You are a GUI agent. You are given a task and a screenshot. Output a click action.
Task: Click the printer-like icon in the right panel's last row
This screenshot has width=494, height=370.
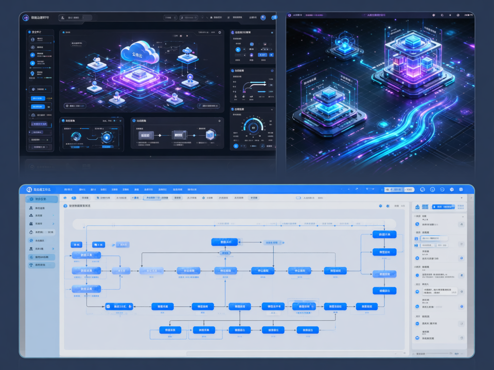tap(417, 338)
